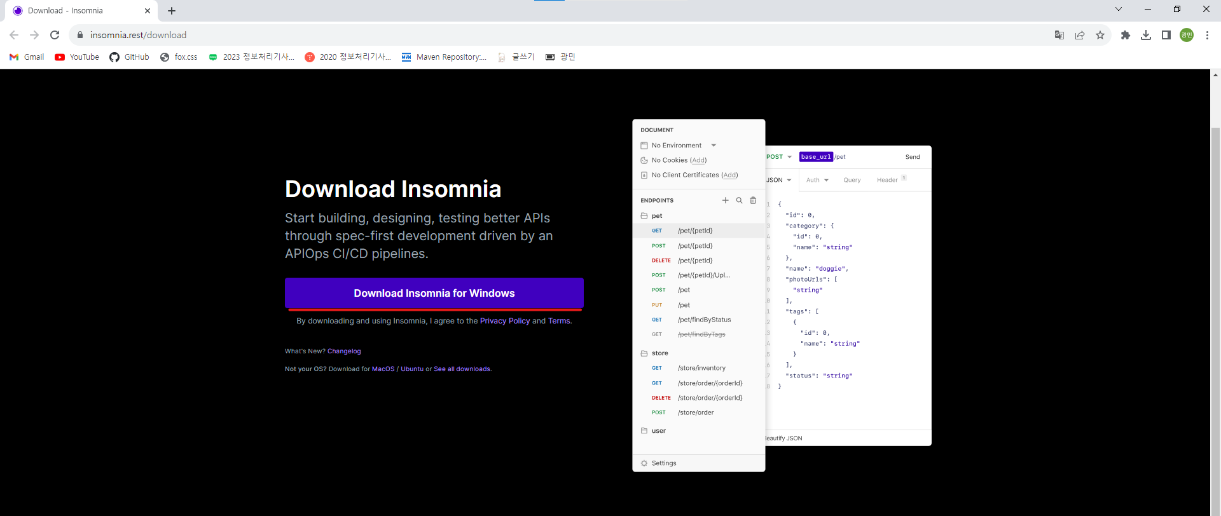Click the MacOS download link
Image resolution: width=1221 pixels, height=516 pixels.
pyautogui.click(x=383, y=369)
